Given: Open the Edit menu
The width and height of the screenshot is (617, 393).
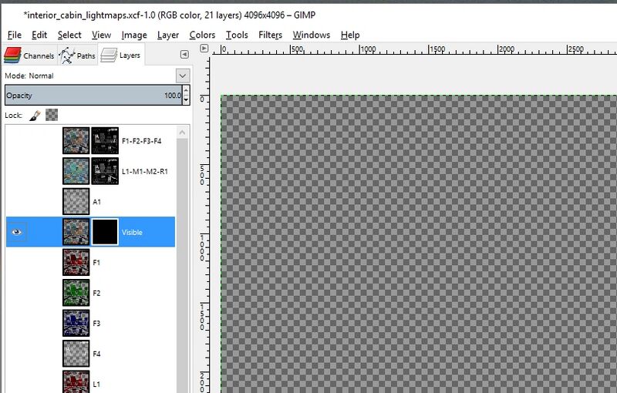Looking at the screenshot, I should pos(39,35).
